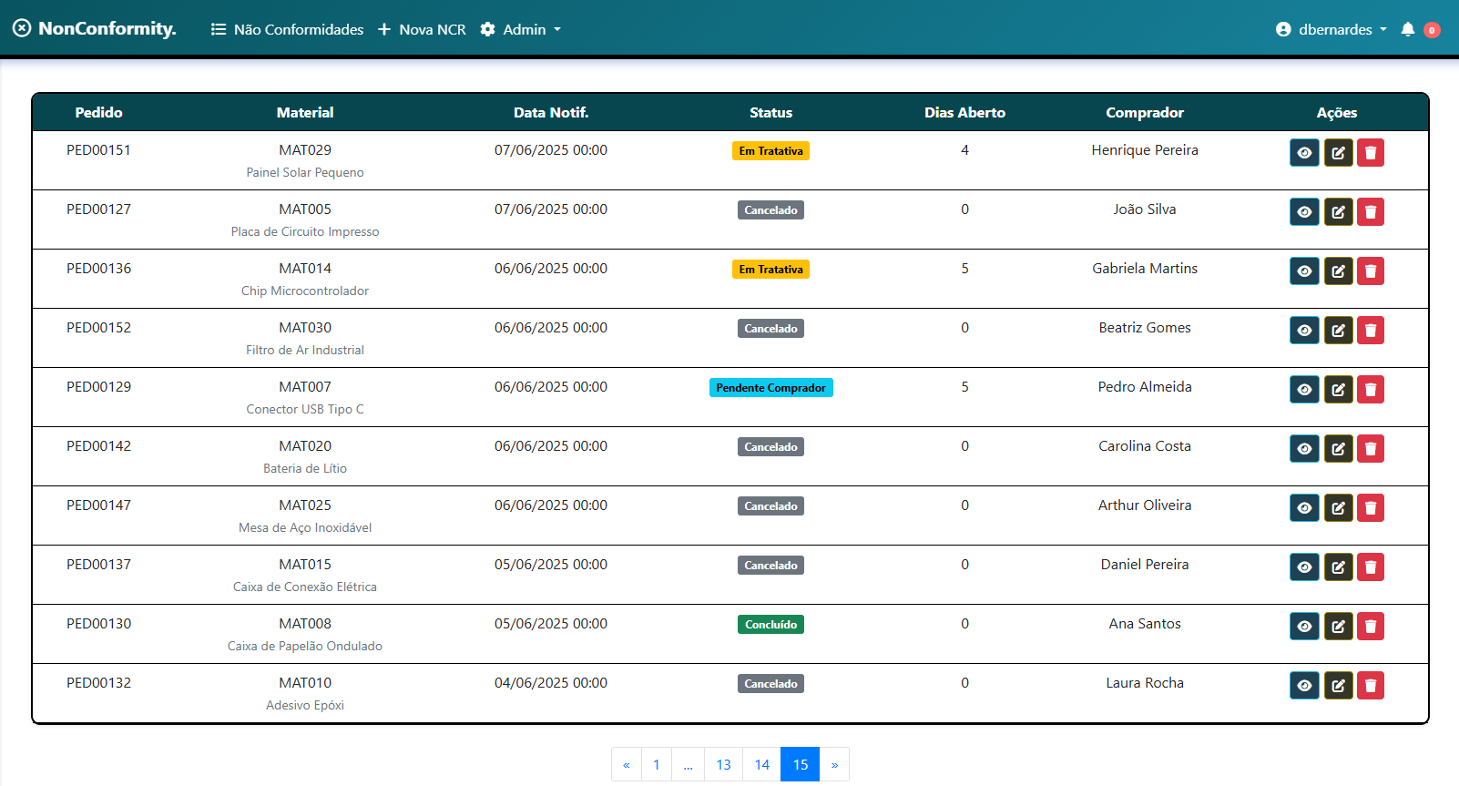Click the NonConformity logo in the navbar

[95, 29]
